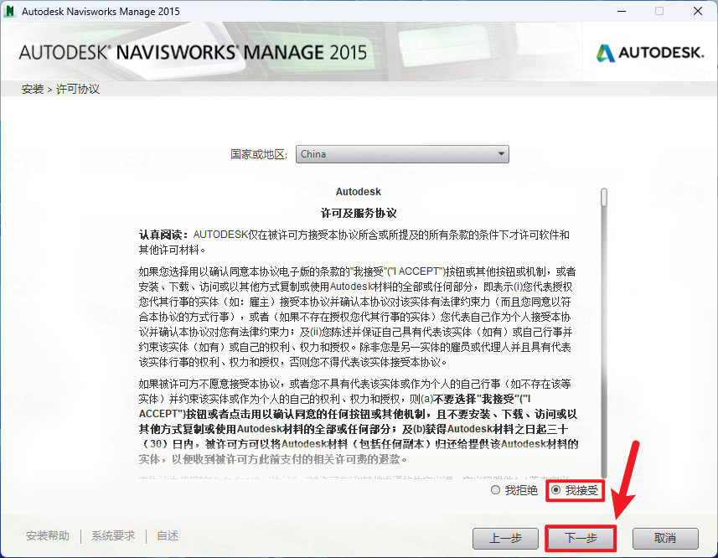The image size is (718, 558).
Task: Select the 我拒绝 (I Reject) radio button
Action: tap(495, 490)
